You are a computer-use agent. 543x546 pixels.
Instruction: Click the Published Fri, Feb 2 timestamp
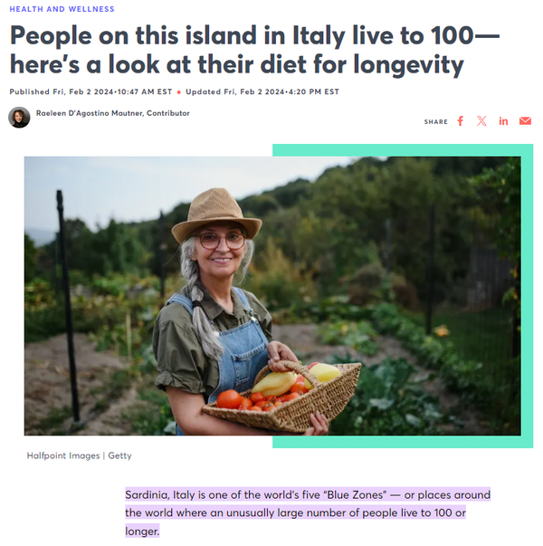click(90, 91)
